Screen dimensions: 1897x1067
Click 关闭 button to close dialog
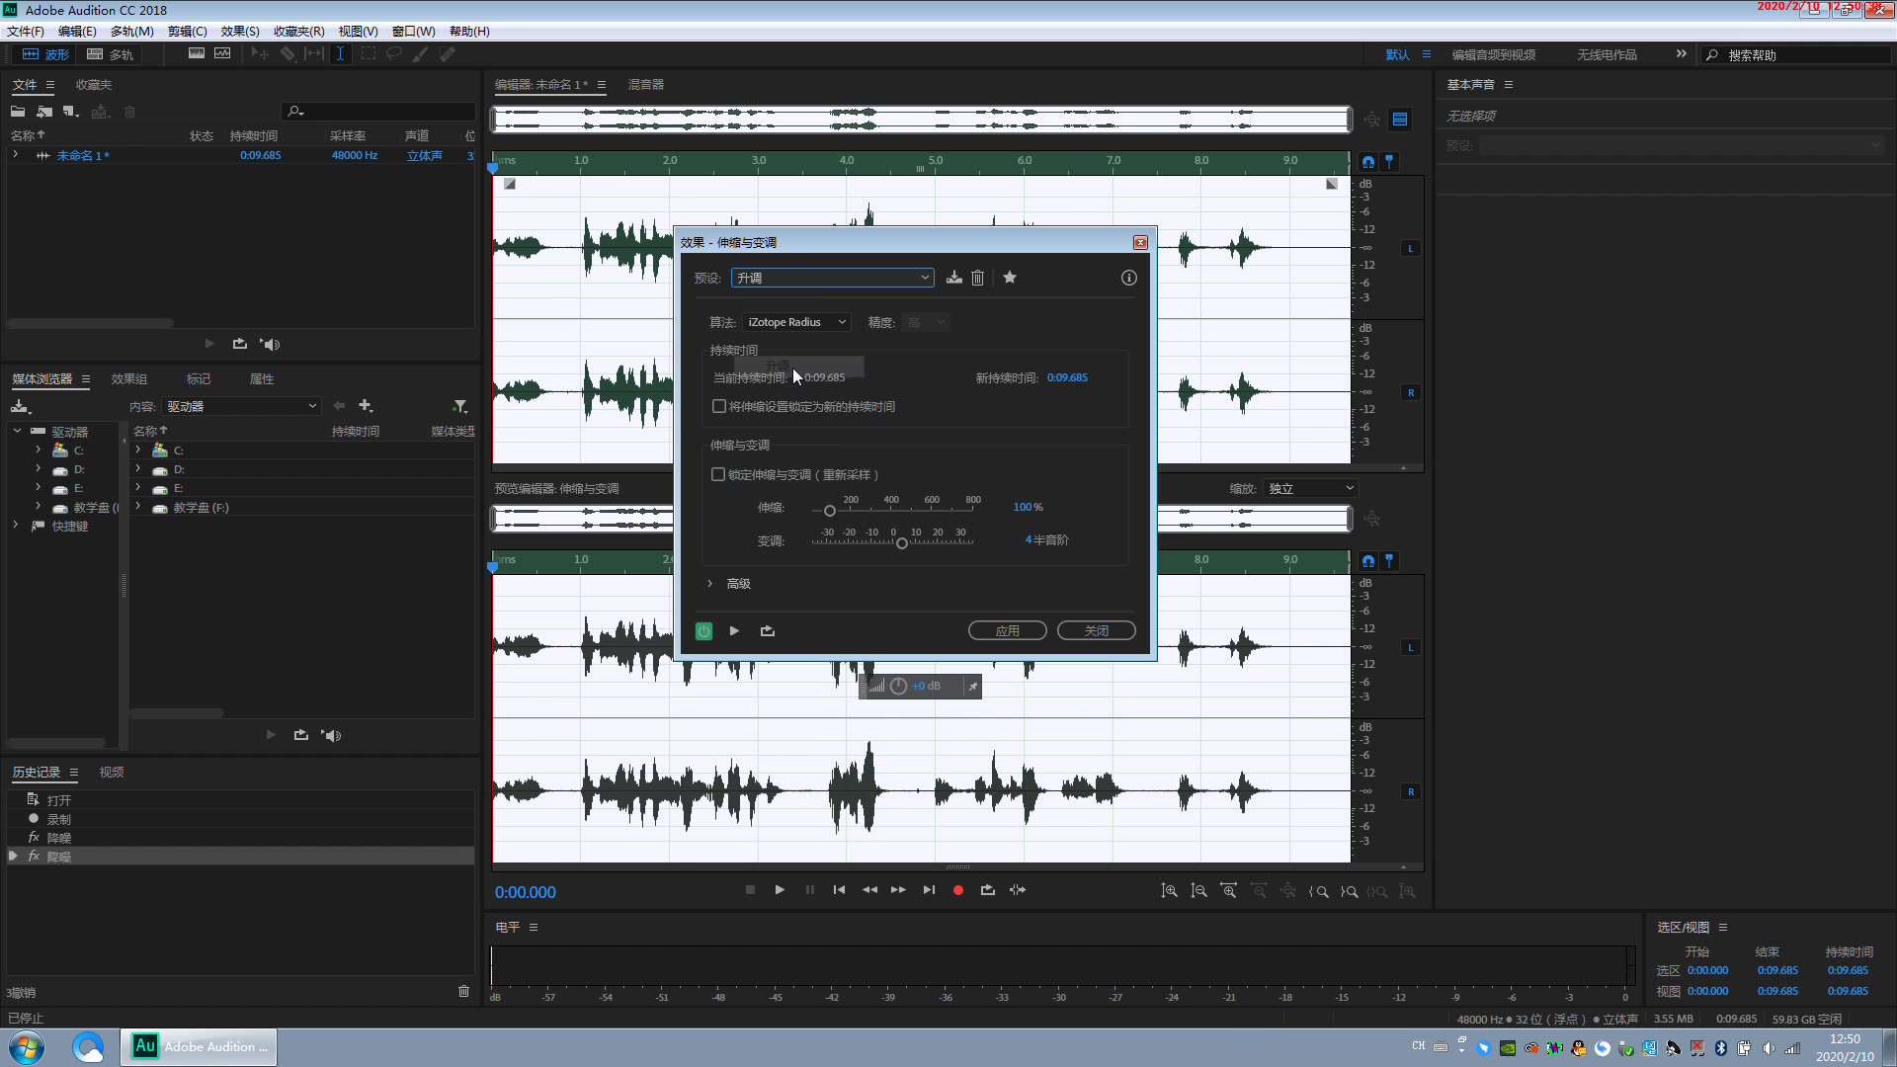coord(1096,630)
